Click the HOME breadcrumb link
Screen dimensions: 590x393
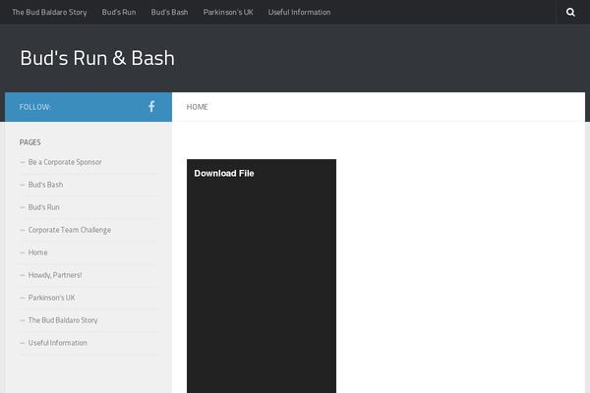point(198,107)
